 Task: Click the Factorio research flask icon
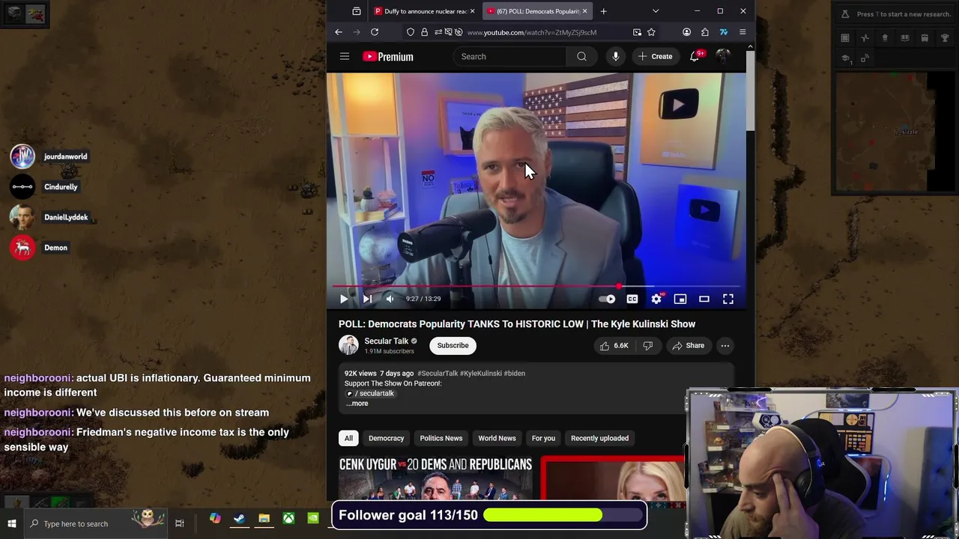point(845,13)
